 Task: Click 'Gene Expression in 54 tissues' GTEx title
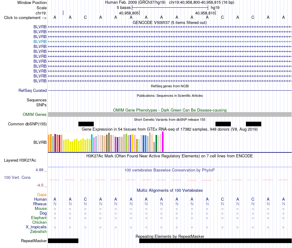170,129
